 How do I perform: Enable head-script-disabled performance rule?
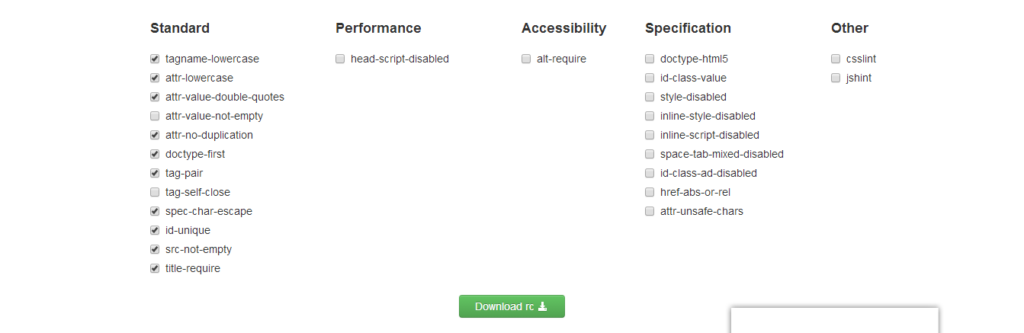click(340, 59)
